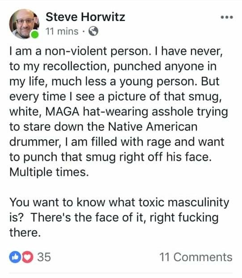
Task: Click the final word "there." of post
Action: point(25,232)
